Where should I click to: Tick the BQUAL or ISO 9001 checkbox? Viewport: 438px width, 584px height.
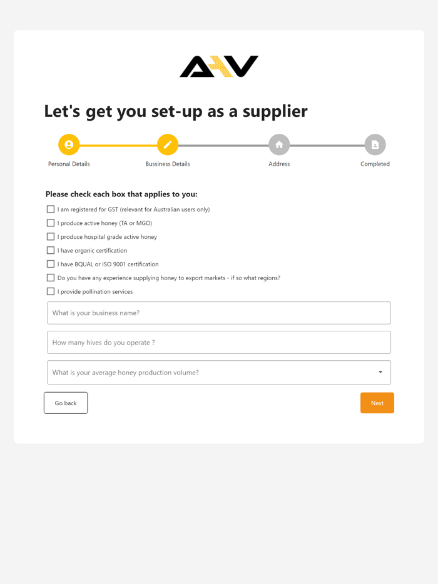click(x=51, y=264)
